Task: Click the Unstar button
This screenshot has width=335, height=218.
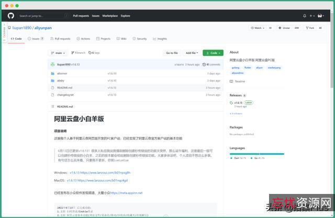Action: [284, 28]
